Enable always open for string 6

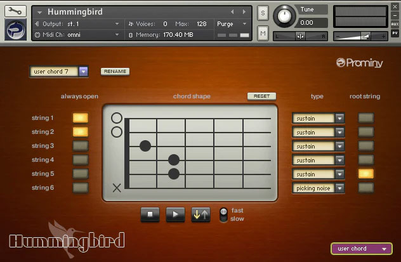pyautogui.click(x=81, y=188)
